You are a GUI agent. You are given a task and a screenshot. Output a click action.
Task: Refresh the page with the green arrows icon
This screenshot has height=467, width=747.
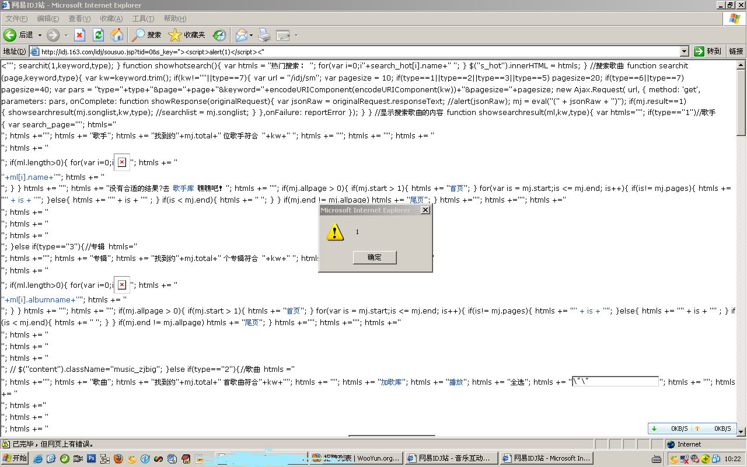tap(98, 35)
